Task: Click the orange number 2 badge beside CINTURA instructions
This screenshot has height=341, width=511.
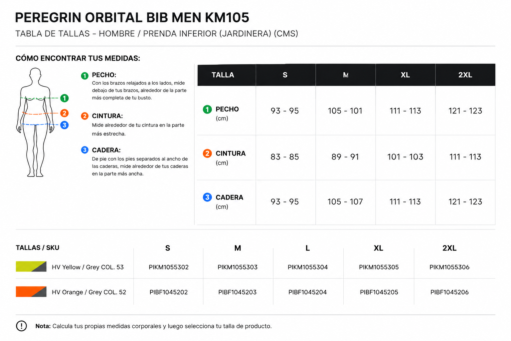Action: click(85, 116)
